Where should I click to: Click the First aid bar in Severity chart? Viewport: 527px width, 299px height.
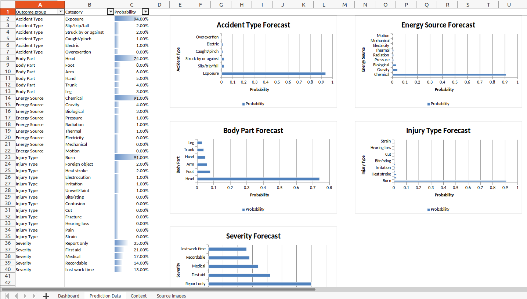[x=239, y=275]
